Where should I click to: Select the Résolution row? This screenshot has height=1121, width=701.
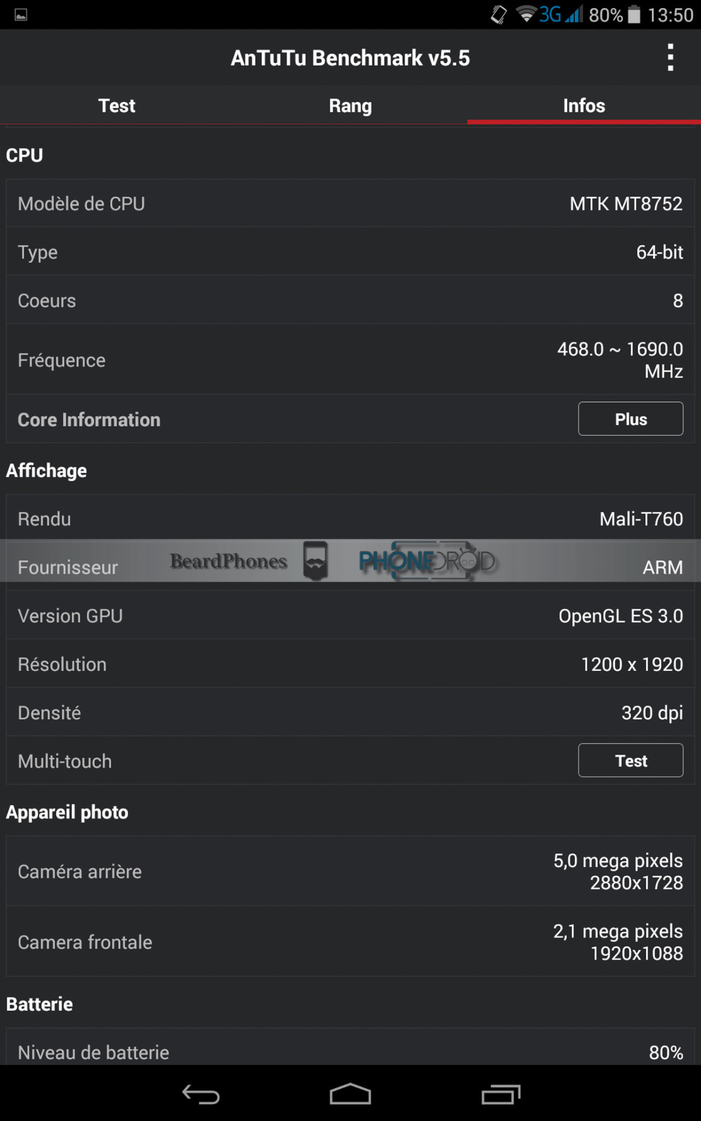click(350, 664)
